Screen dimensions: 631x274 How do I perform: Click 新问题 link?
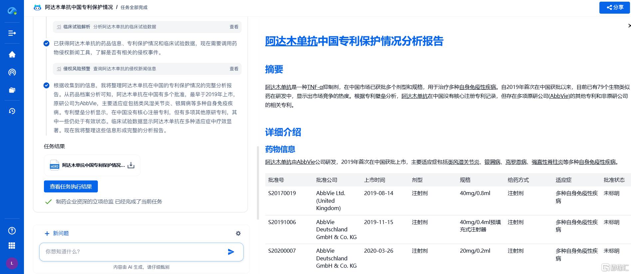click(61, 233)
